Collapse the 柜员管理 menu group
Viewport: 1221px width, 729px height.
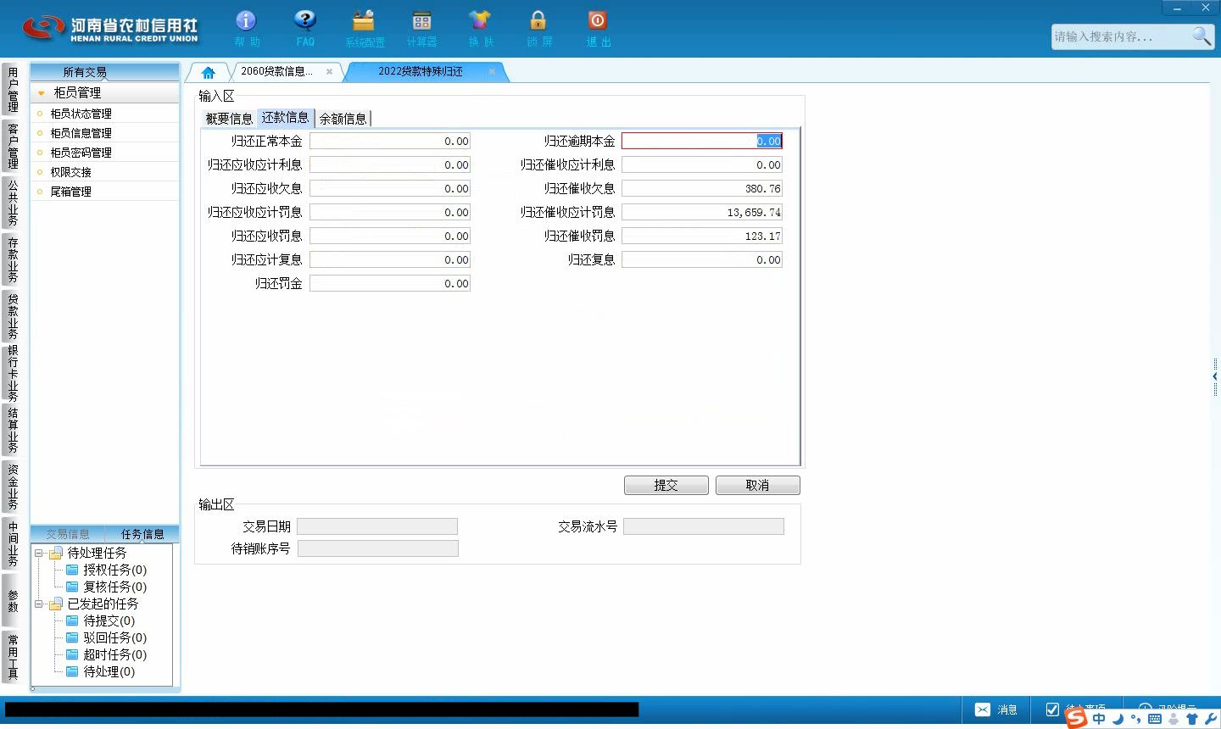tap(42, 93)
